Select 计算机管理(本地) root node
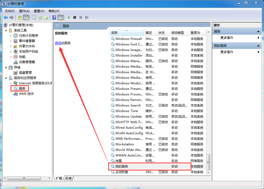The width and height of the screenshot is (264, 189). 21,25
